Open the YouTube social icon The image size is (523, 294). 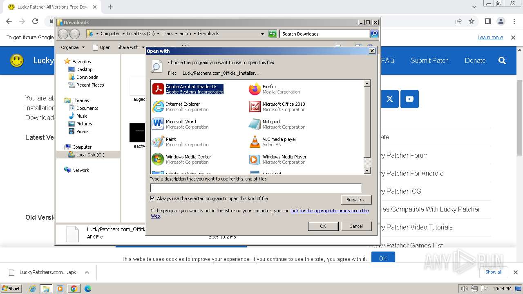click(x=409, y=99)
